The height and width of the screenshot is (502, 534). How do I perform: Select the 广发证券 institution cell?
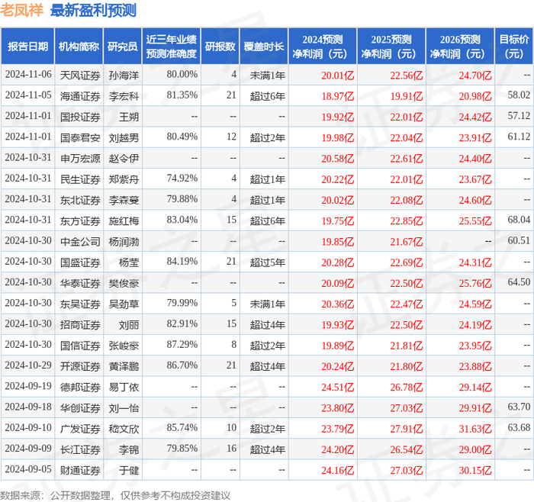pos(80,429)
